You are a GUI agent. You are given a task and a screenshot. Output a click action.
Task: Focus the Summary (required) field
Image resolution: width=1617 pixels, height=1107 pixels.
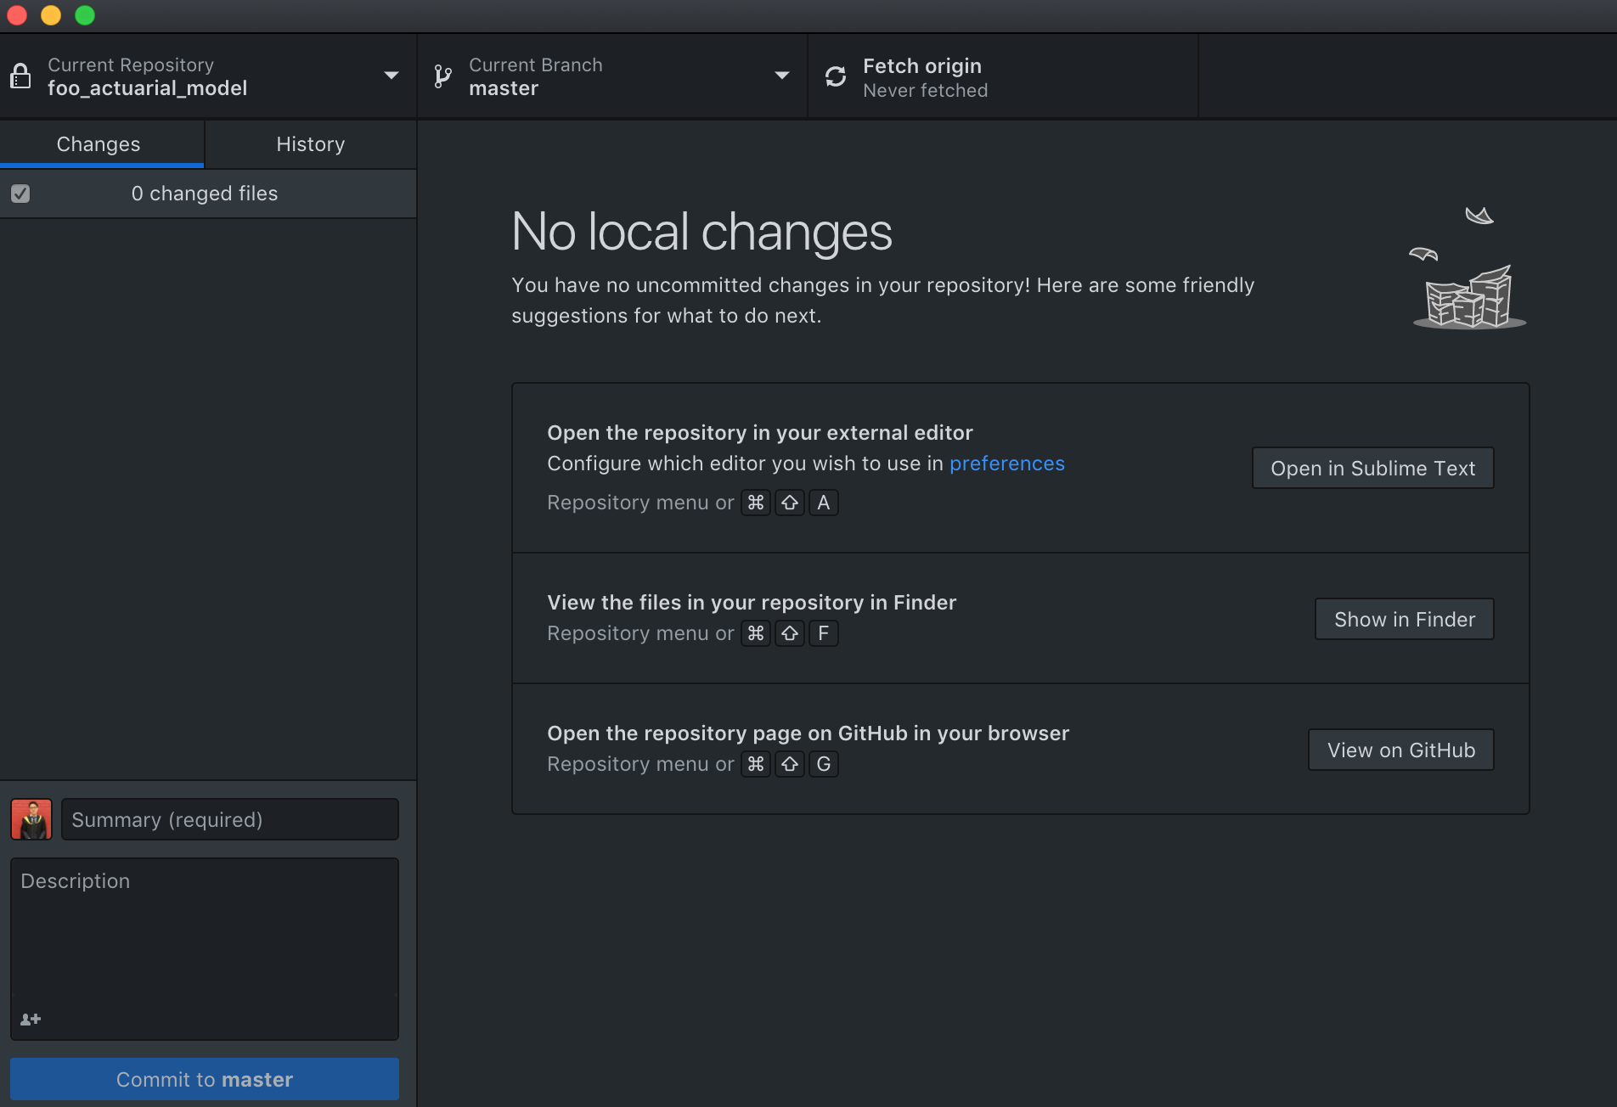229,819
